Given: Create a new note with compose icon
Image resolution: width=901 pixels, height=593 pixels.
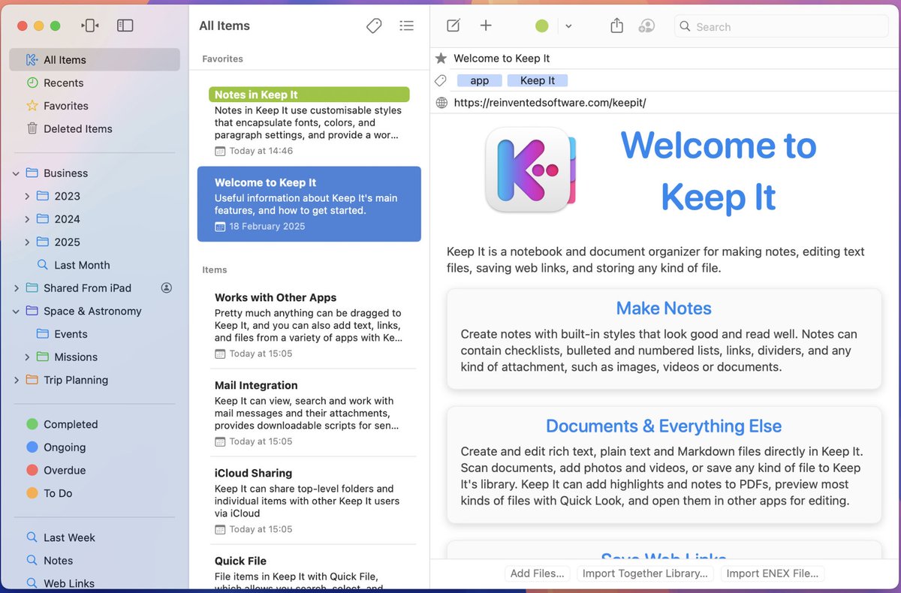Looking at the screenshot, I should pos(454,26).
